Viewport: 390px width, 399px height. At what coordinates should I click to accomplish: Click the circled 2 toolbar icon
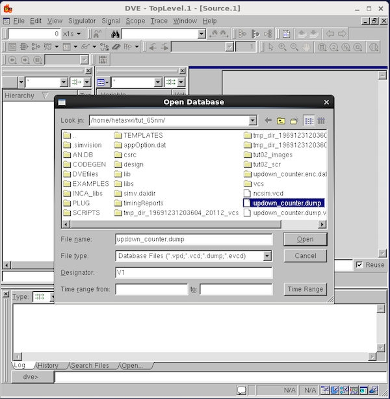tap(333, 47)
